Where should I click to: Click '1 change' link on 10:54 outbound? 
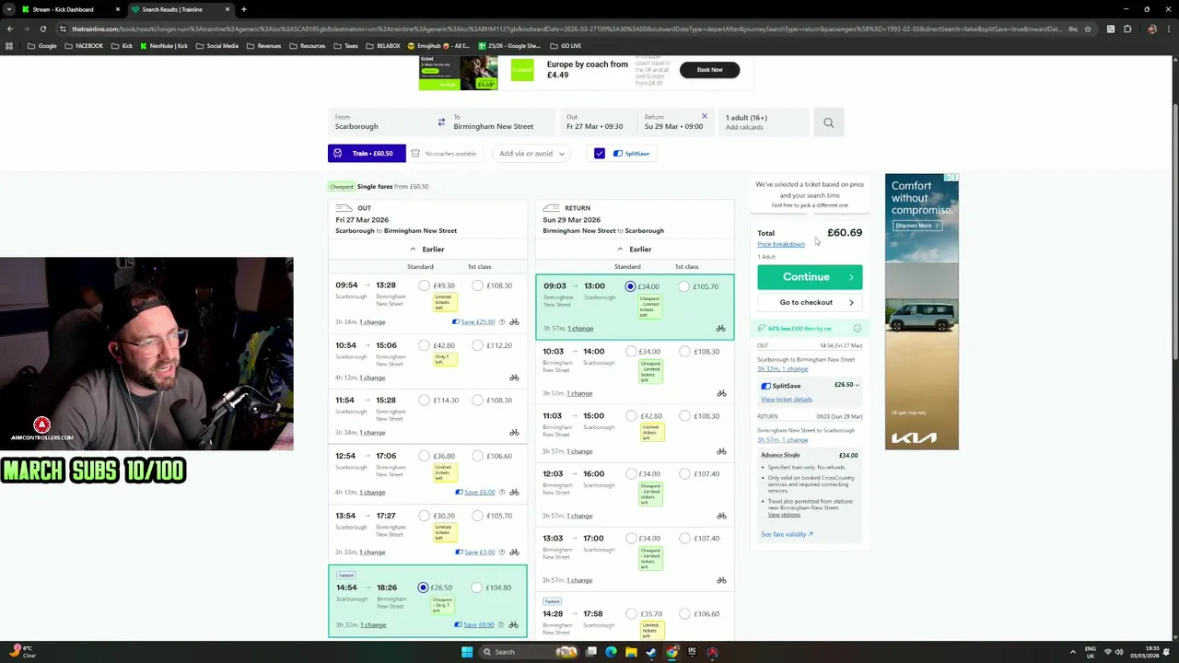tap(372, 378)
